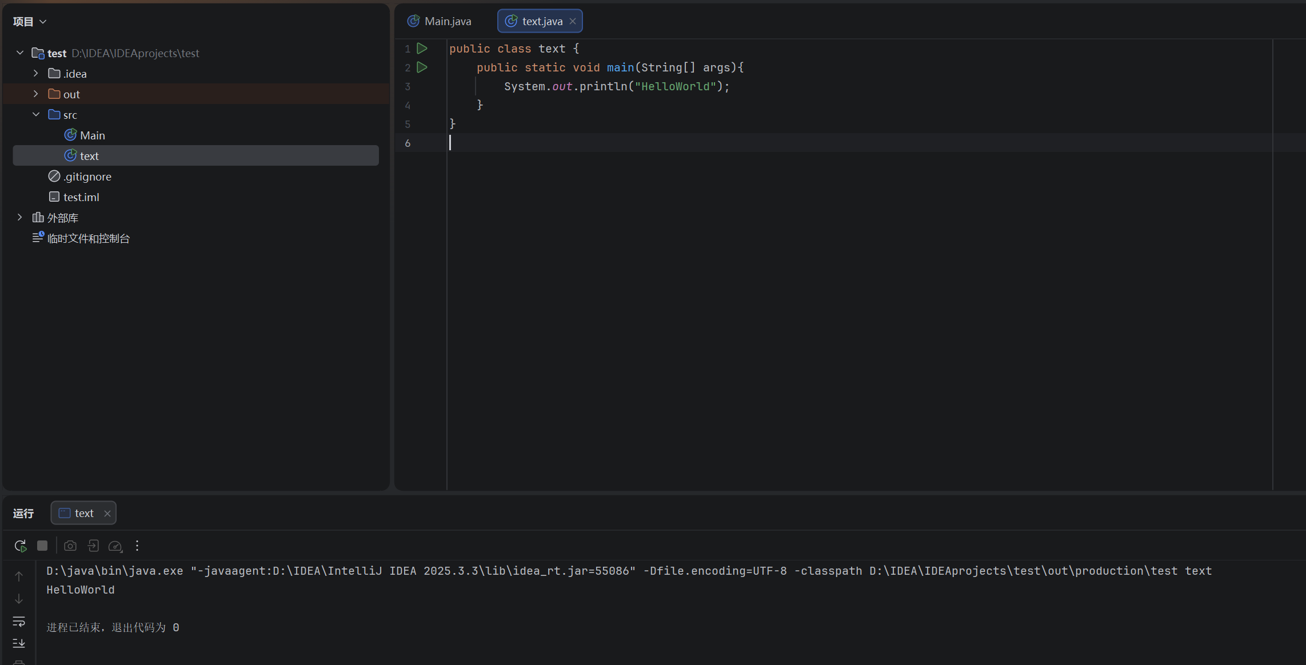Select test.iml in the project tree
Image resolution: width=1306 pixels, height=665 pixels.
[195, 197]
